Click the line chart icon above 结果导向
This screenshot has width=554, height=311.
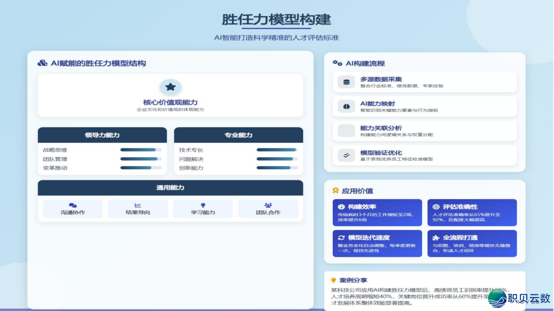click(x=138, y=205)
